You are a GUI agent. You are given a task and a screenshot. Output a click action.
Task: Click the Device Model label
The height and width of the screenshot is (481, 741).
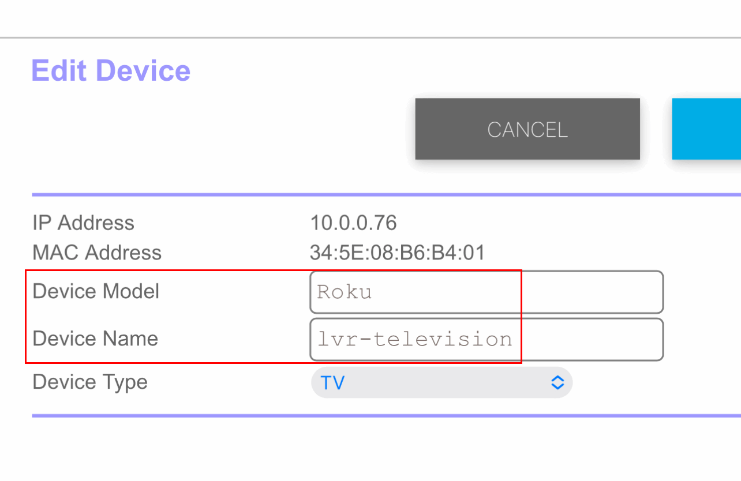pyautogui.click(x=96, y=291)
